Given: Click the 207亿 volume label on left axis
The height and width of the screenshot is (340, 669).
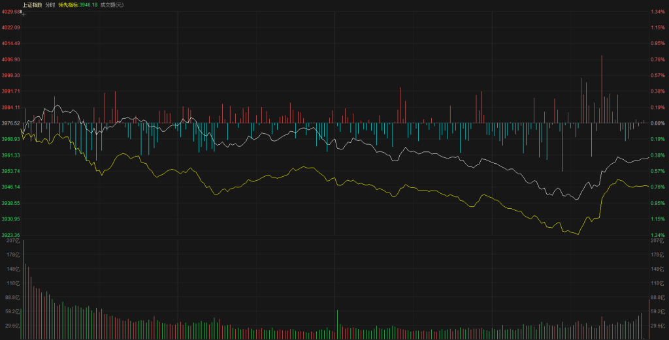Looking at the screenshot, I should coord(12,241).
